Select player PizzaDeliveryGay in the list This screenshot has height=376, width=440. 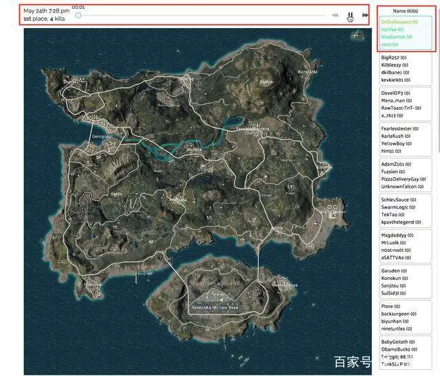click(x=404, y=179)
